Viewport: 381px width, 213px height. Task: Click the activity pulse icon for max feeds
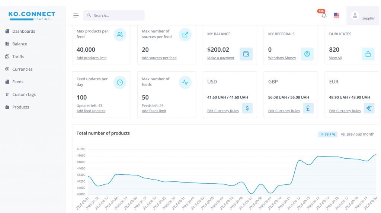click(185, 83)
